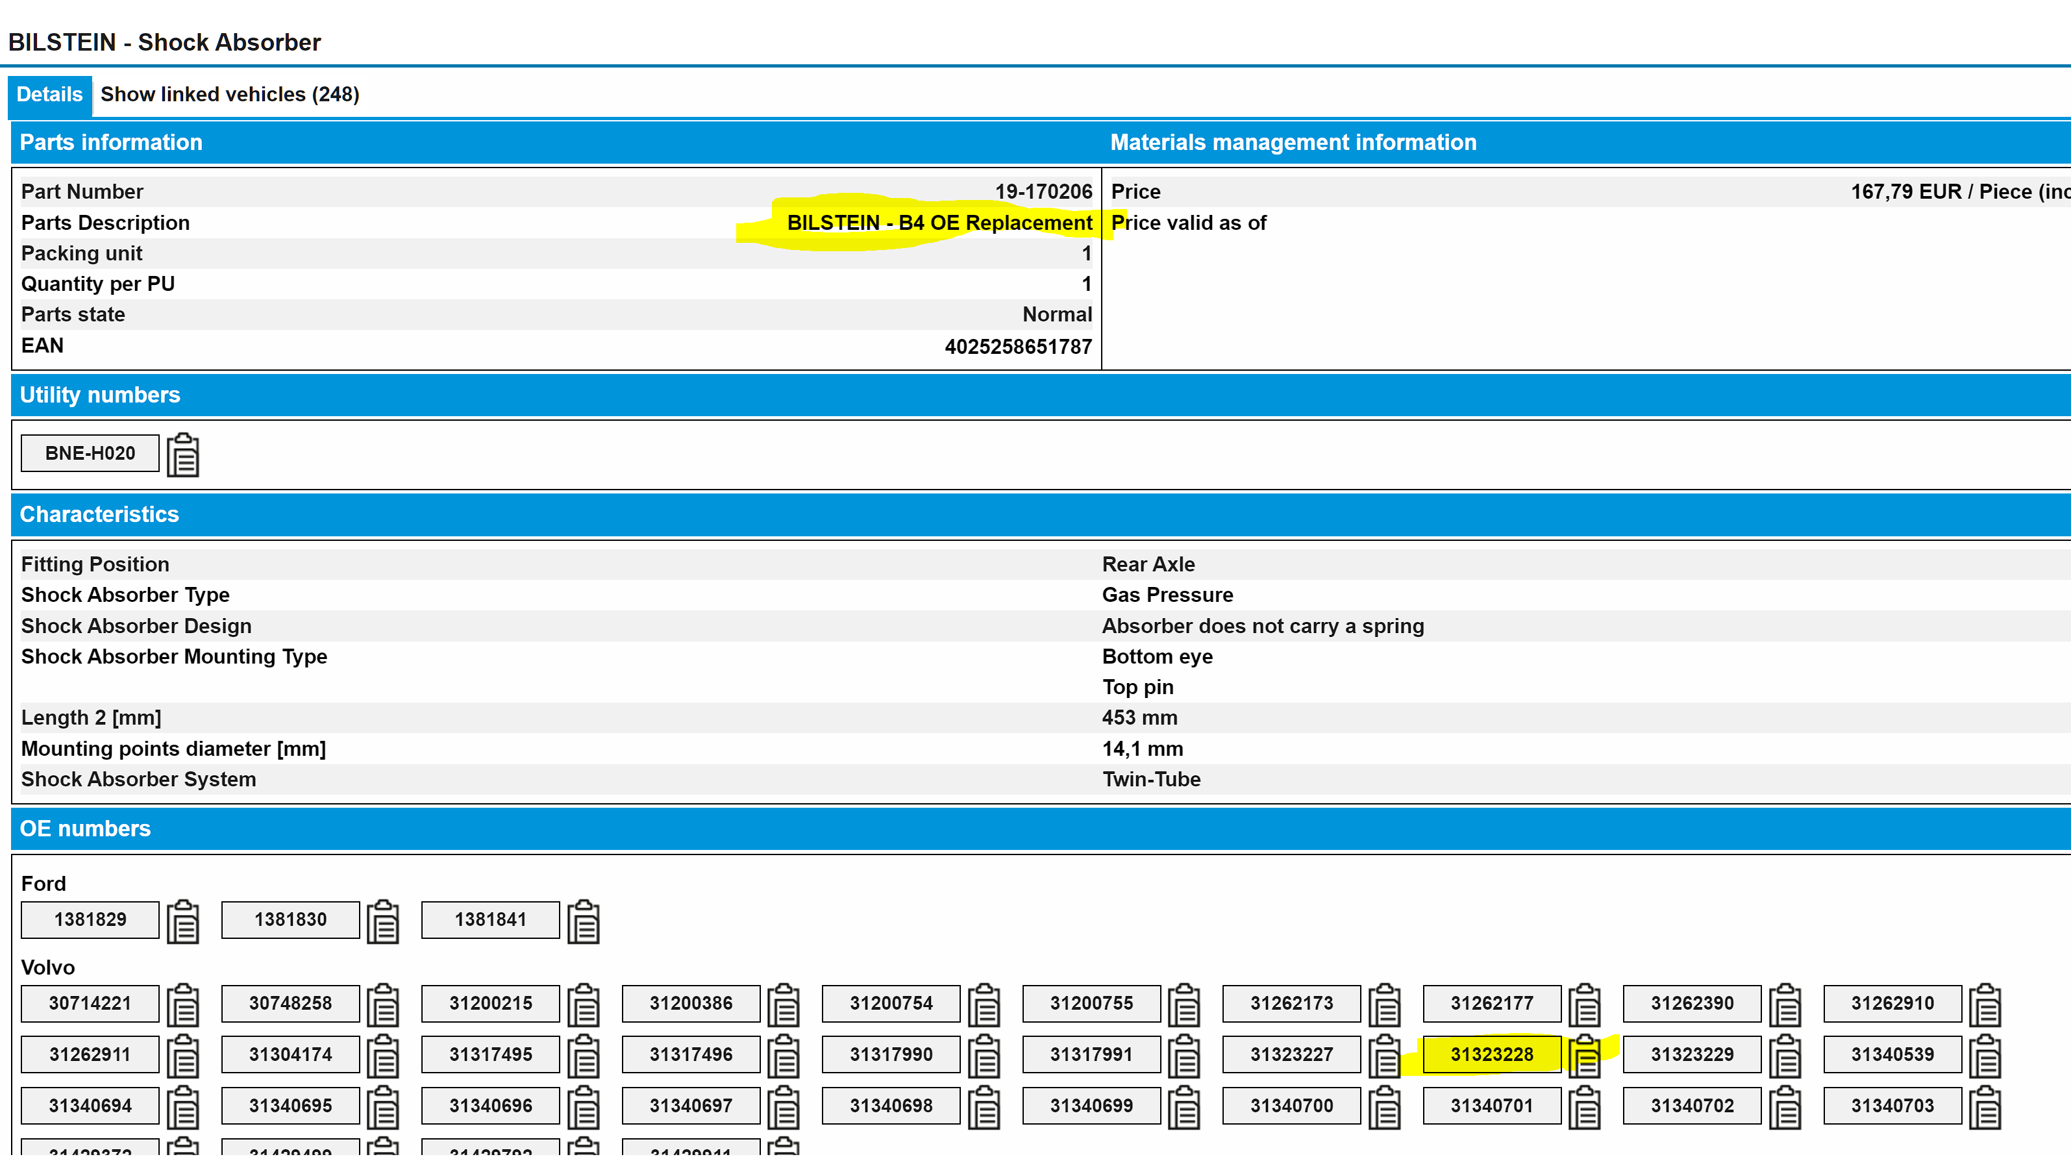Select Ford OE number button 1381829
This screenshot has width=2071, height=1159.
(90, 920)
